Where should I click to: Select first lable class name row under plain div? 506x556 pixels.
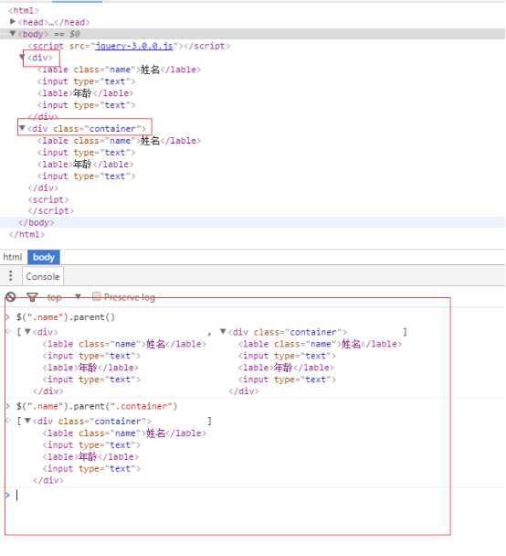pyautogui.click(x=119, y=69)
